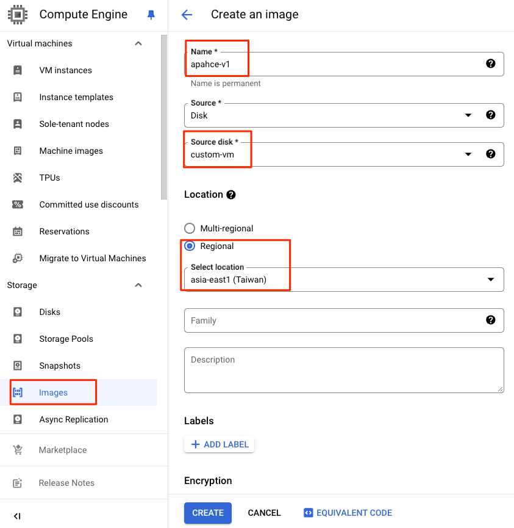Click the Release Notes icon

(18, 483)
